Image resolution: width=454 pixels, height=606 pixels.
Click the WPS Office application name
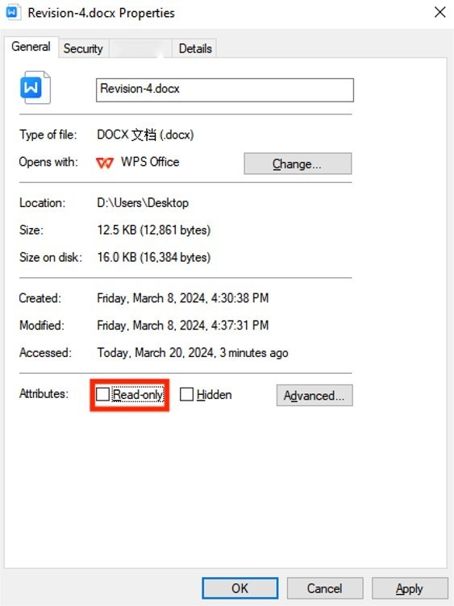(150, 162)
